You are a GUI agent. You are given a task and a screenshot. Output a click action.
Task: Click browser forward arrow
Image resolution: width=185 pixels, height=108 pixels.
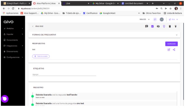point(9,9)
